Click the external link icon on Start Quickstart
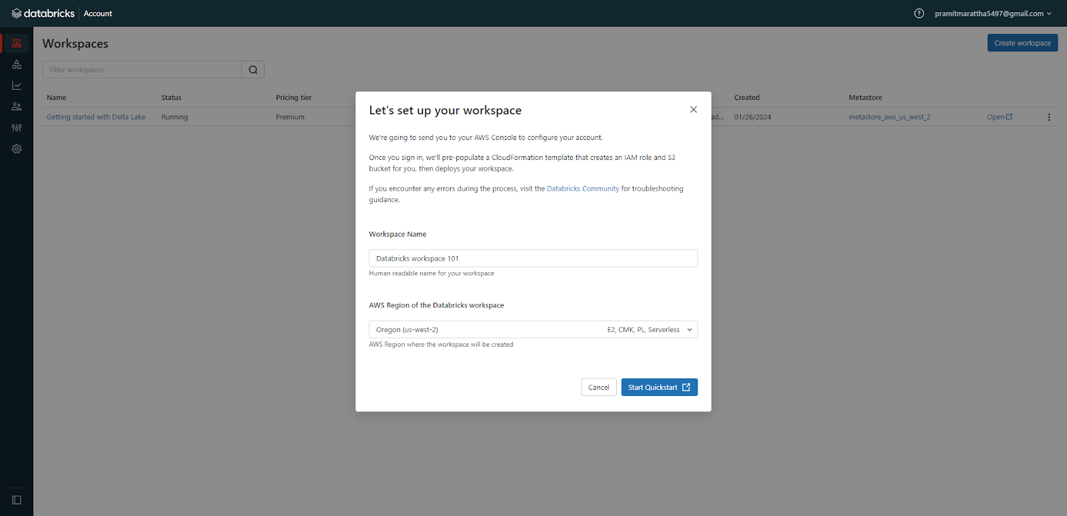The height and width of the screenshot is (516, 1067). pos(686,387)
